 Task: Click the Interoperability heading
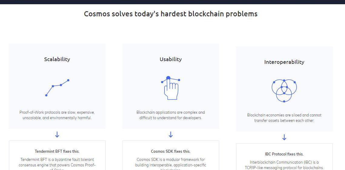click(x=284, y=62)
